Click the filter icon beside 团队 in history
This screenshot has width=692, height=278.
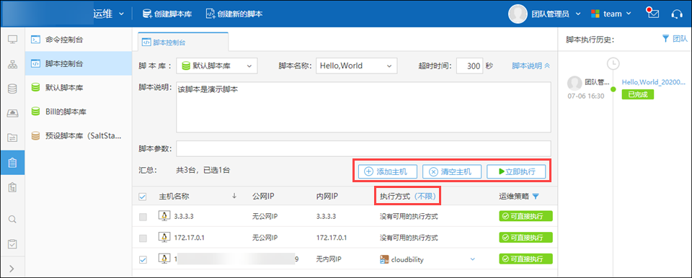pos(666,39)
